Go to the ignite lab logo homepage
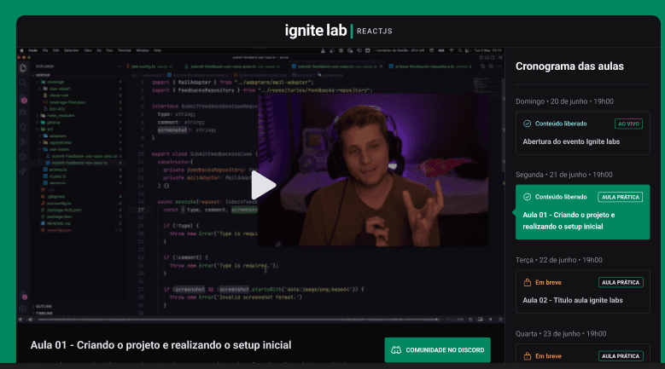This screenshot has height=369, width=665. [x=316, y=31]
